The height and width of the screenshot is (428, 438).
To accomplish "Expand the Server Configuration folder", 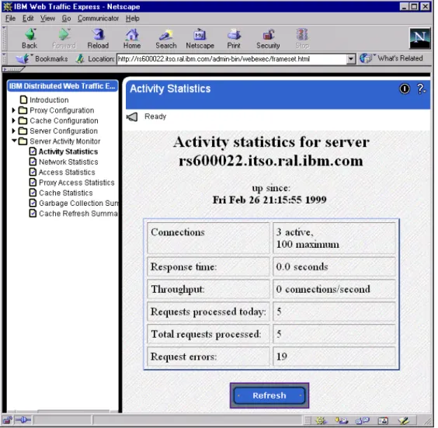I will click(x=13, y=130).
